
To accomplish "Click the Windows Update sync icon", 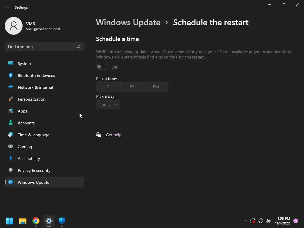I will 11,182.
